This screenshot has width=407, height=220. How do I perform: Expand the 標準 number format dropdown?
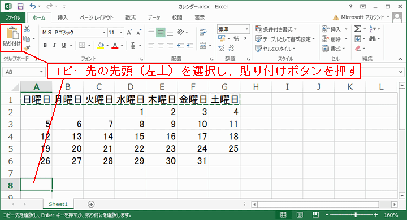247,29
